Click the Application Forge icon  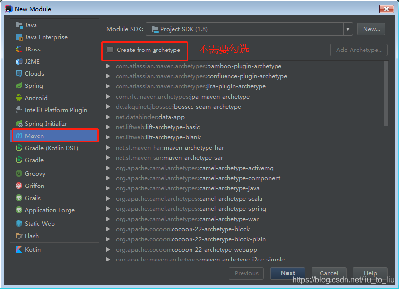tap(19, 210)
